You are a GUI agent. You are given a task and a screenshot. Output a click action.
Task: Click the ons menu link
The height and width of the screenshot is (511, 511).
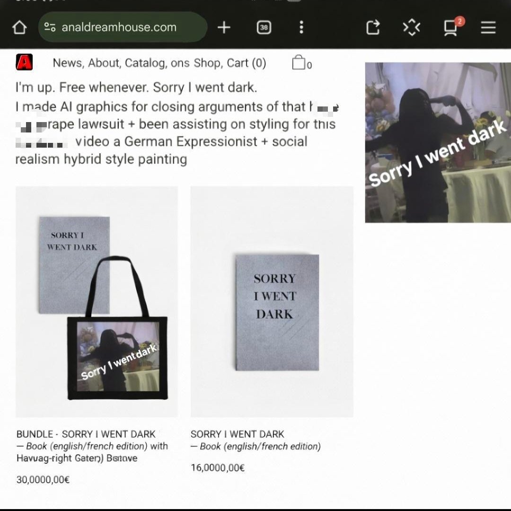(x=180, y=63)
